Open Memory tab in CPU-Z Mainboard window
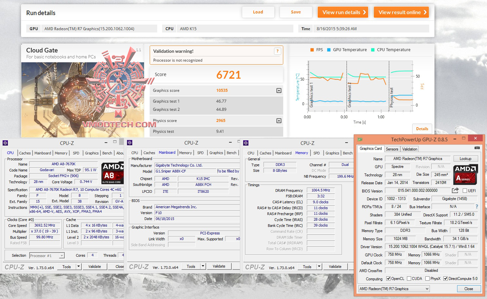Screen dimensions: 487x299 [185, 153]
